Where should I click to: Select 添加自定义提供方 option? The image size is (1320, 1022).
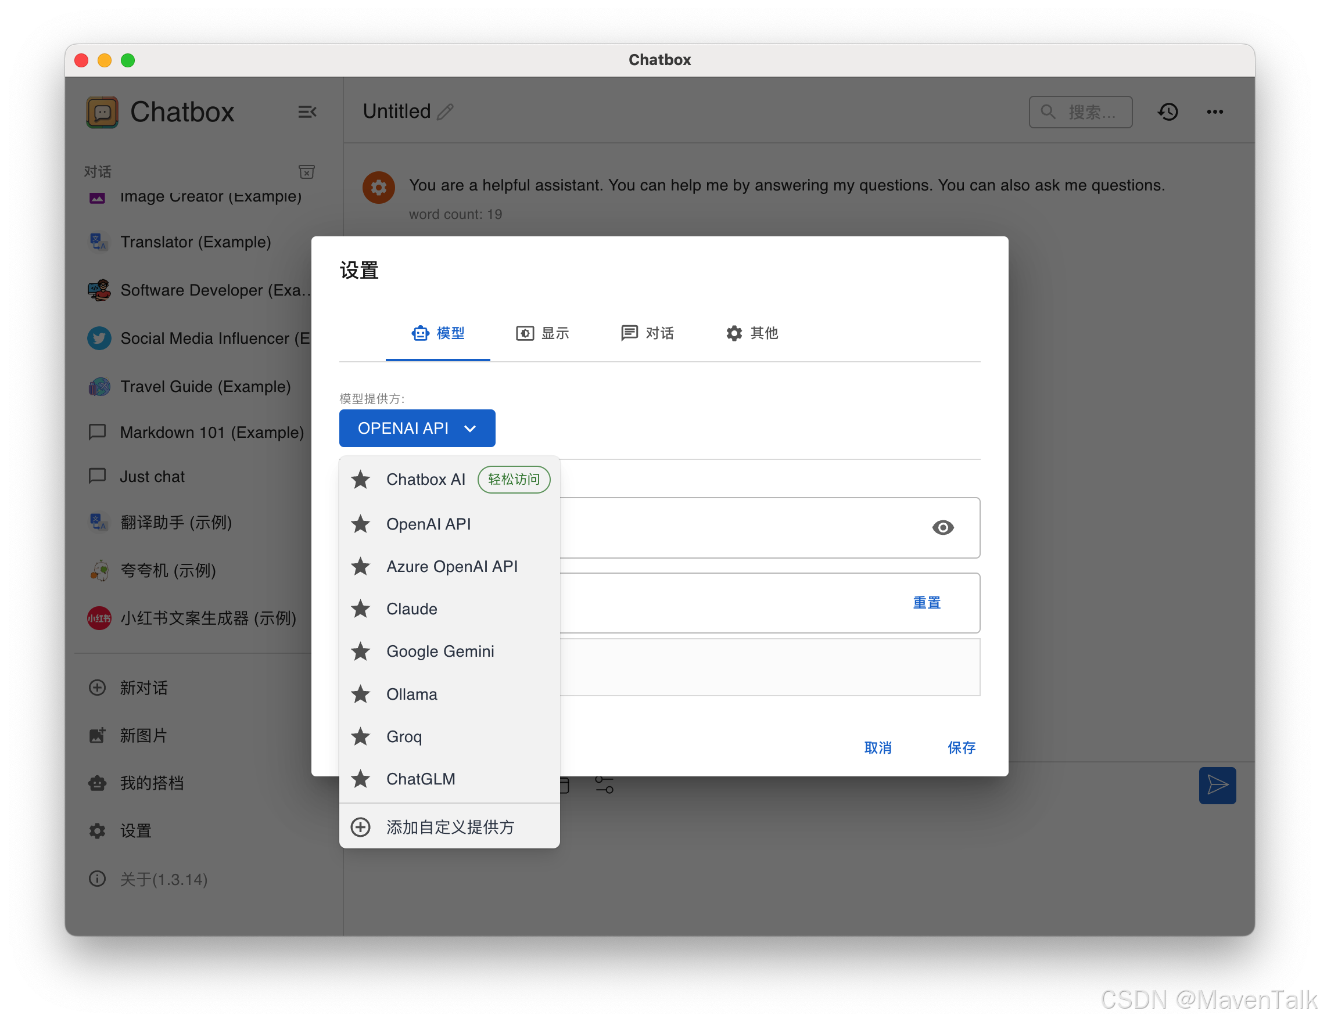click(449, 827)
